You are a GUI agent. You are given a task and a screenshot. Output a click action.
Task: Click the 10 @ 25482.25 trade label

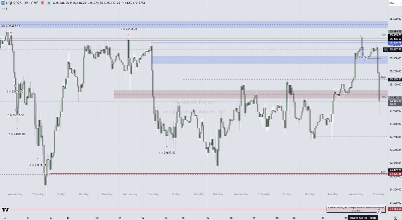pos(11,26)
